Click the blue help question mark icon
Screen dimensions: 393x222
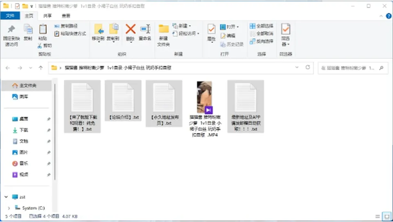click(389, 16)
